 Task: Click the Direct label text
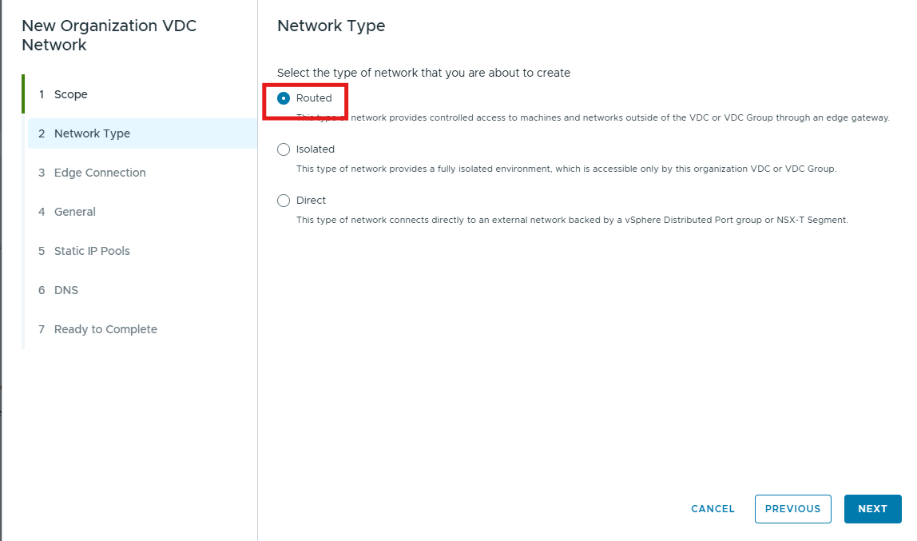[x=312, y=201]
